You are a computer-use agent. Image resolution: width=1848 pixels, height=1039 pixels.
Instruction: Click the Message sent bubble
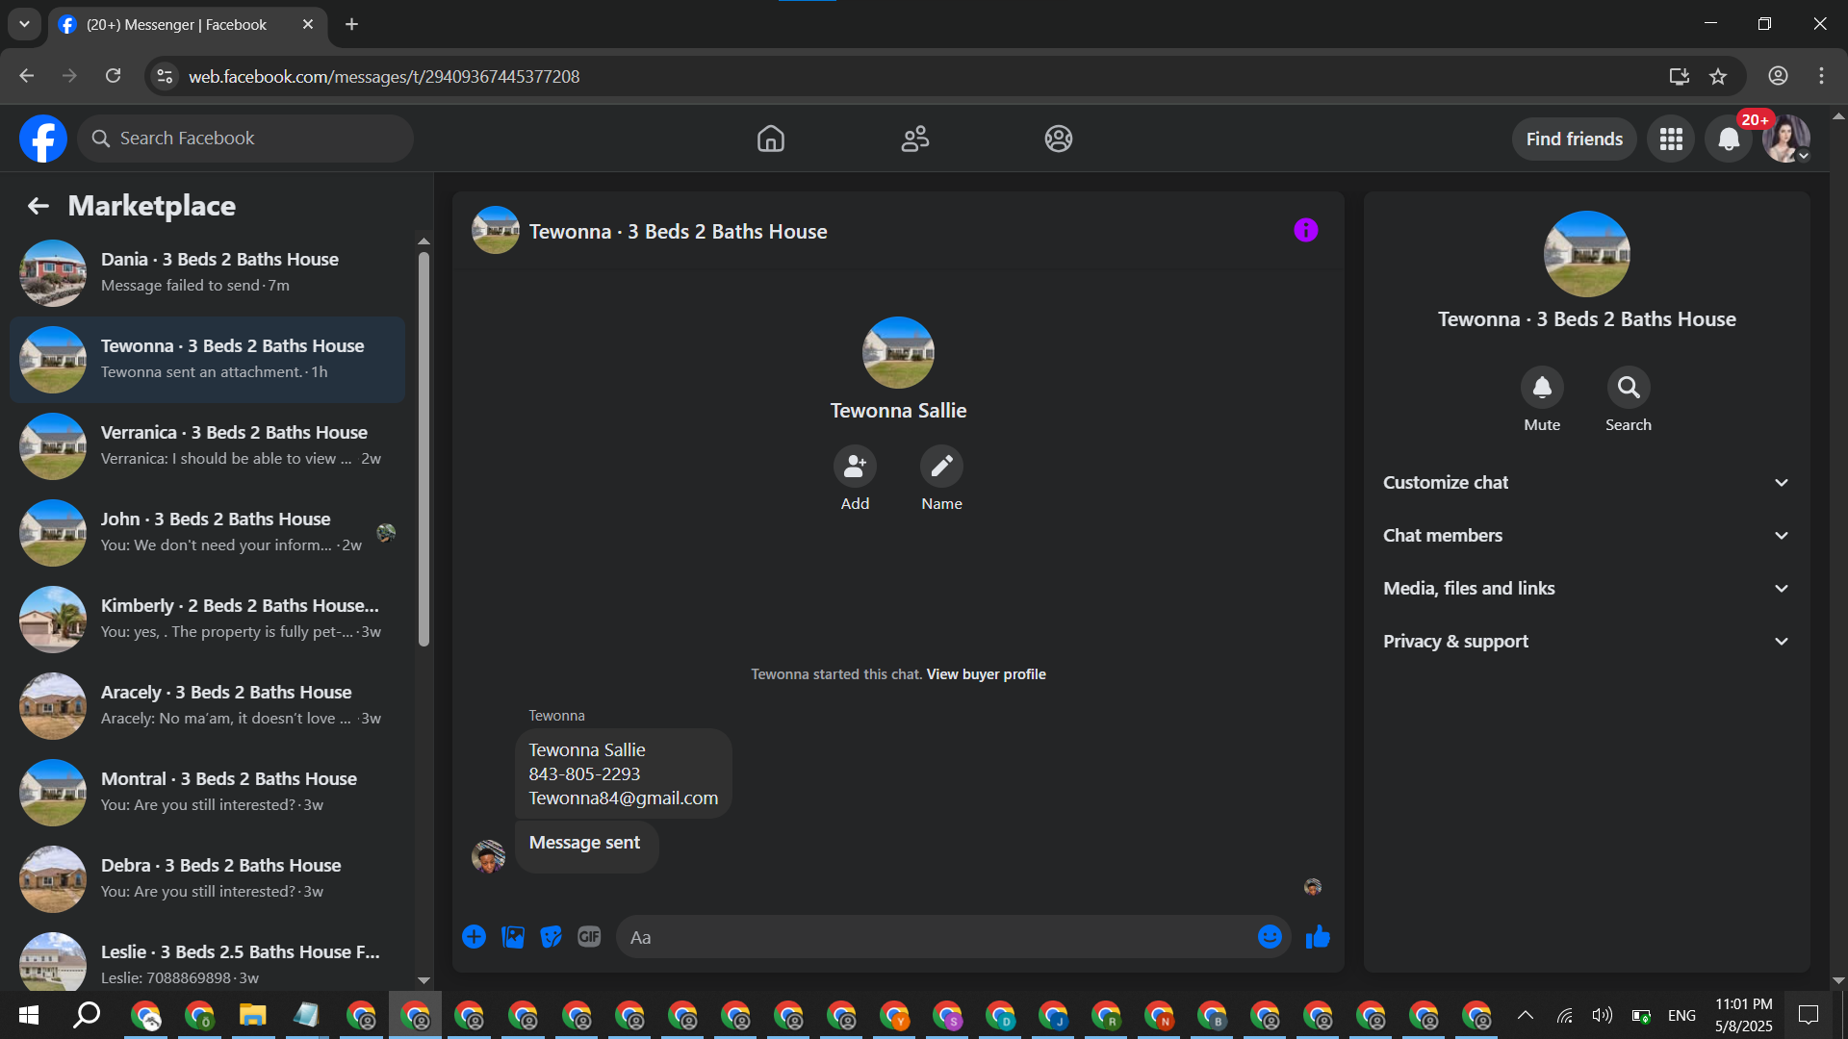[x=586, y=847]
